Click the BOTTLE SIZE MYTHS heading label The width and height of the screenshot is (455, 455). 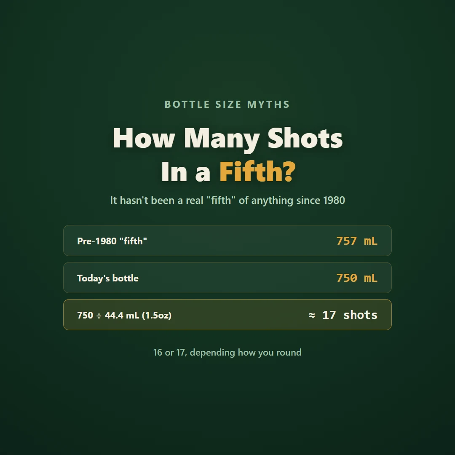click(x=227, y=104)
